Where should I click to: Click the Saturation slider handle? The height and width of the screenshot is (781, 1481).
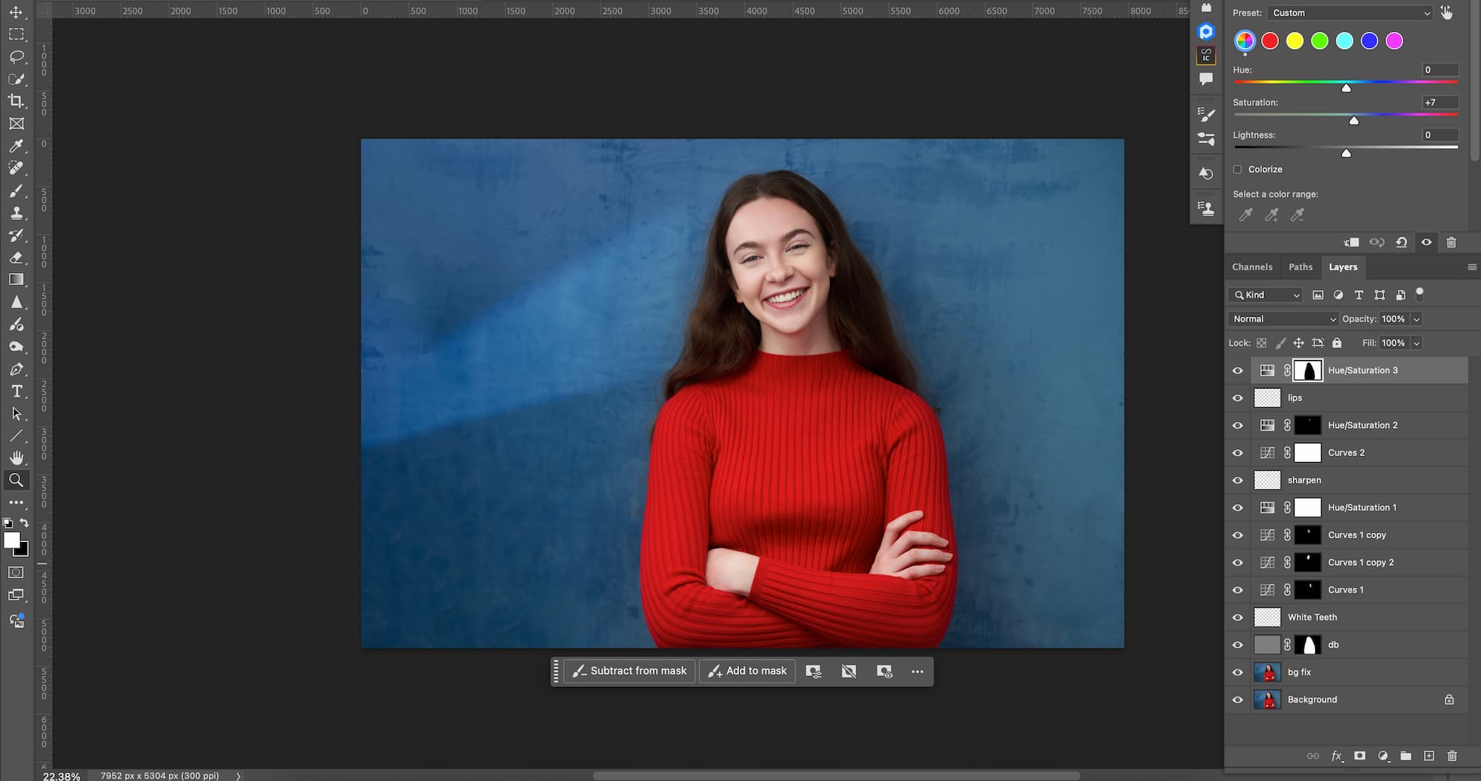[1354, 121]
